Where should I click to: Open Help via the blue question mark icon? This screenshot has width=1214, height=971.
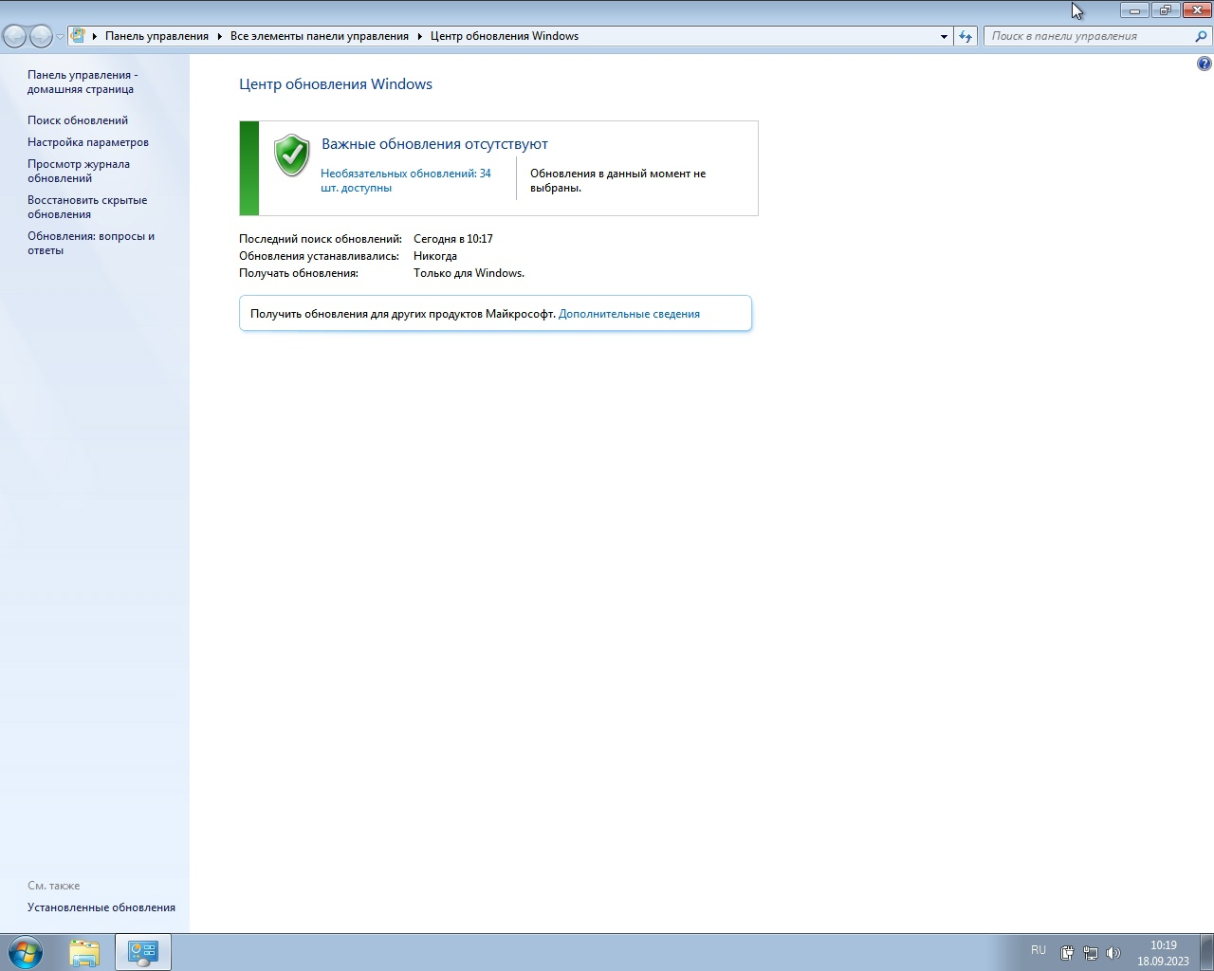point(1205,64)
